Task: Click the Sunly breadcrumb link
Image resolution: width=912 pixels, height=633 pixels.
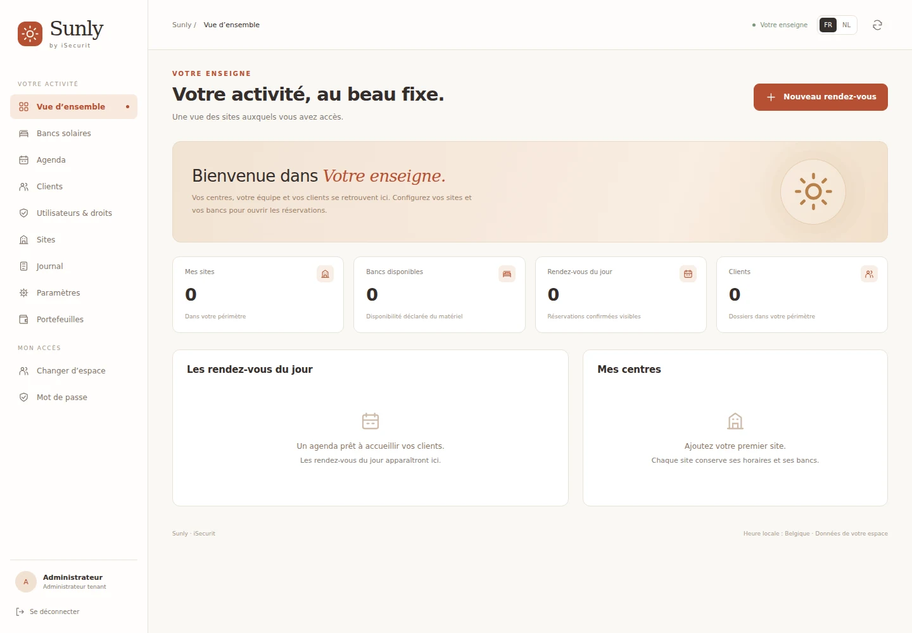Action: click(182, 25)
